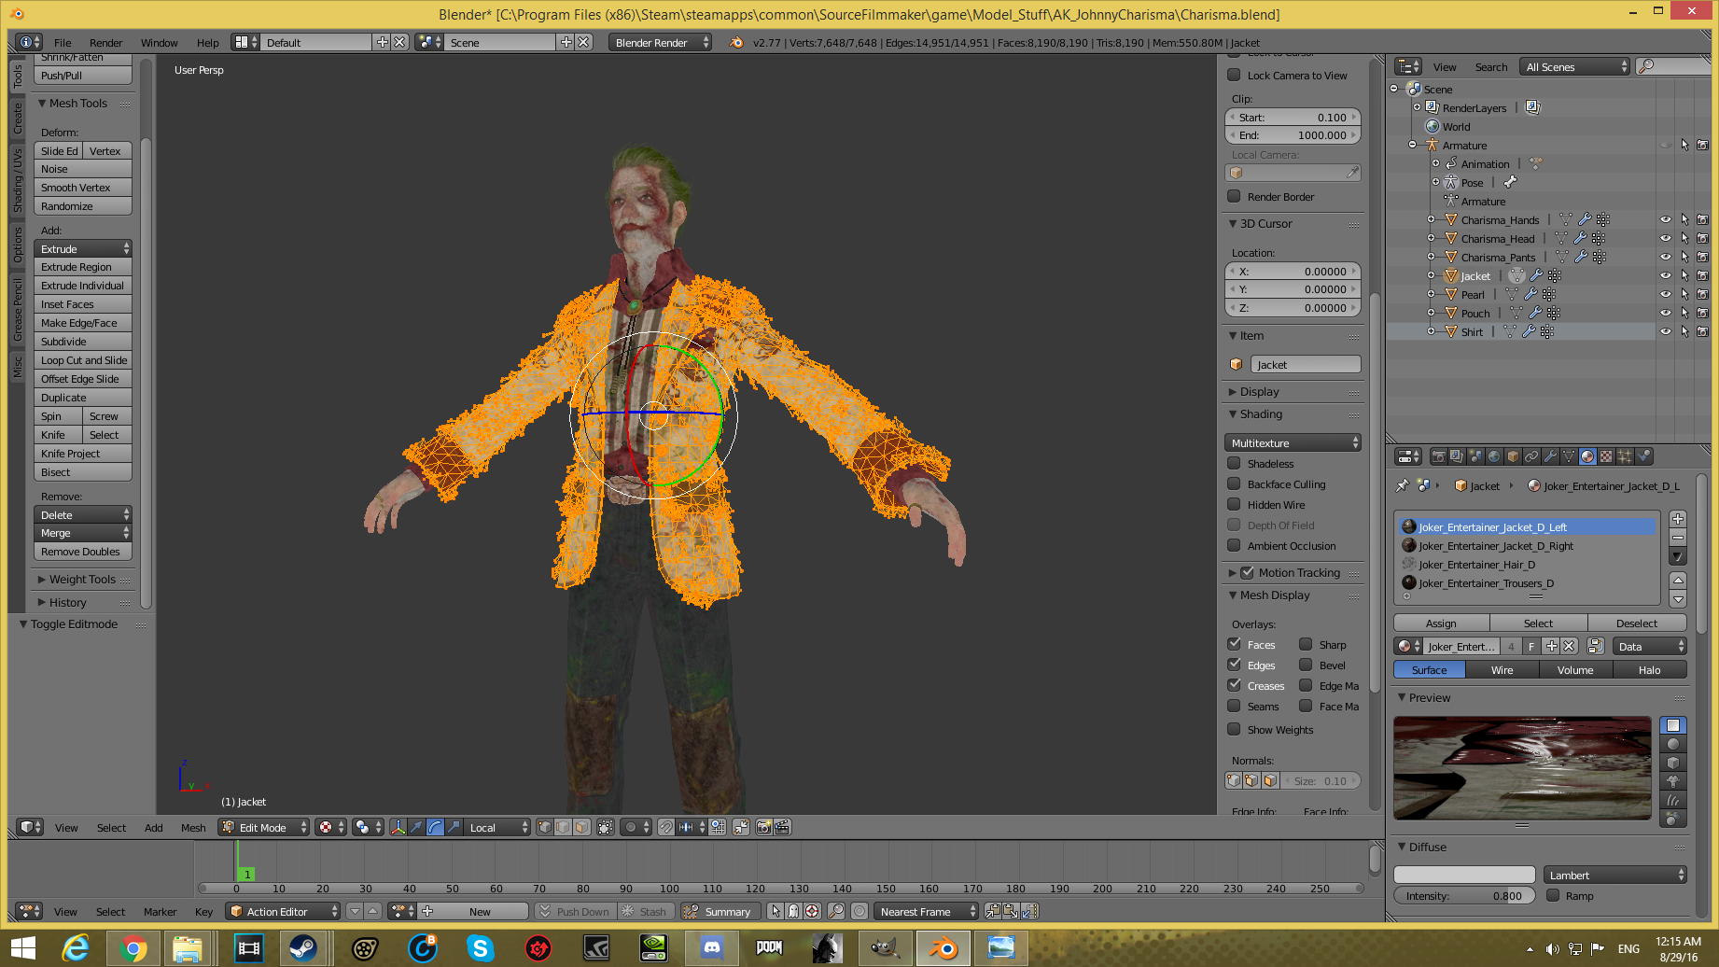
Task: Uncheck the Creases overlay option
Action: click(x=1234, y=685)
